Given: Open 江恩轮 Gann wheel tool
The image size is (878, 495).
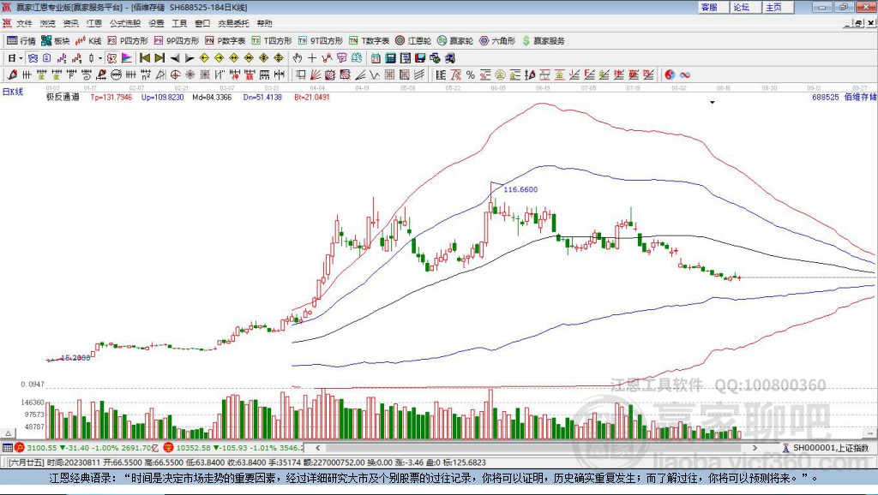Looking at the screenshot, I should click(412, 41).
